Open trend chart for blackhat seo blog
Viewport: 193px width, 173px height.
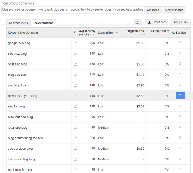[75, 117]
